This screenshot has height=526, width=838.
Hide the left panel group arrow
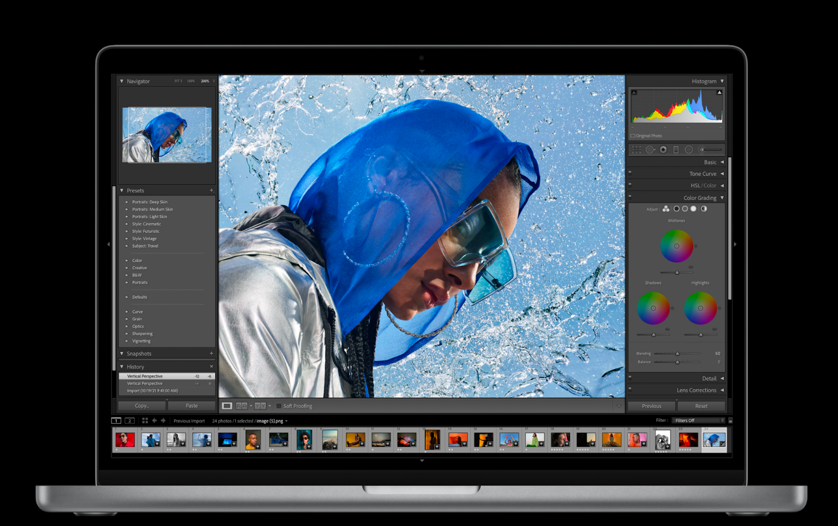click(108, 244)
